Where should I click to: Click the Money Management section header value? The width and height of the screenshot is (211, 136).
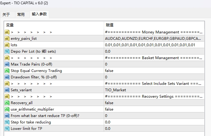(154, 32)
